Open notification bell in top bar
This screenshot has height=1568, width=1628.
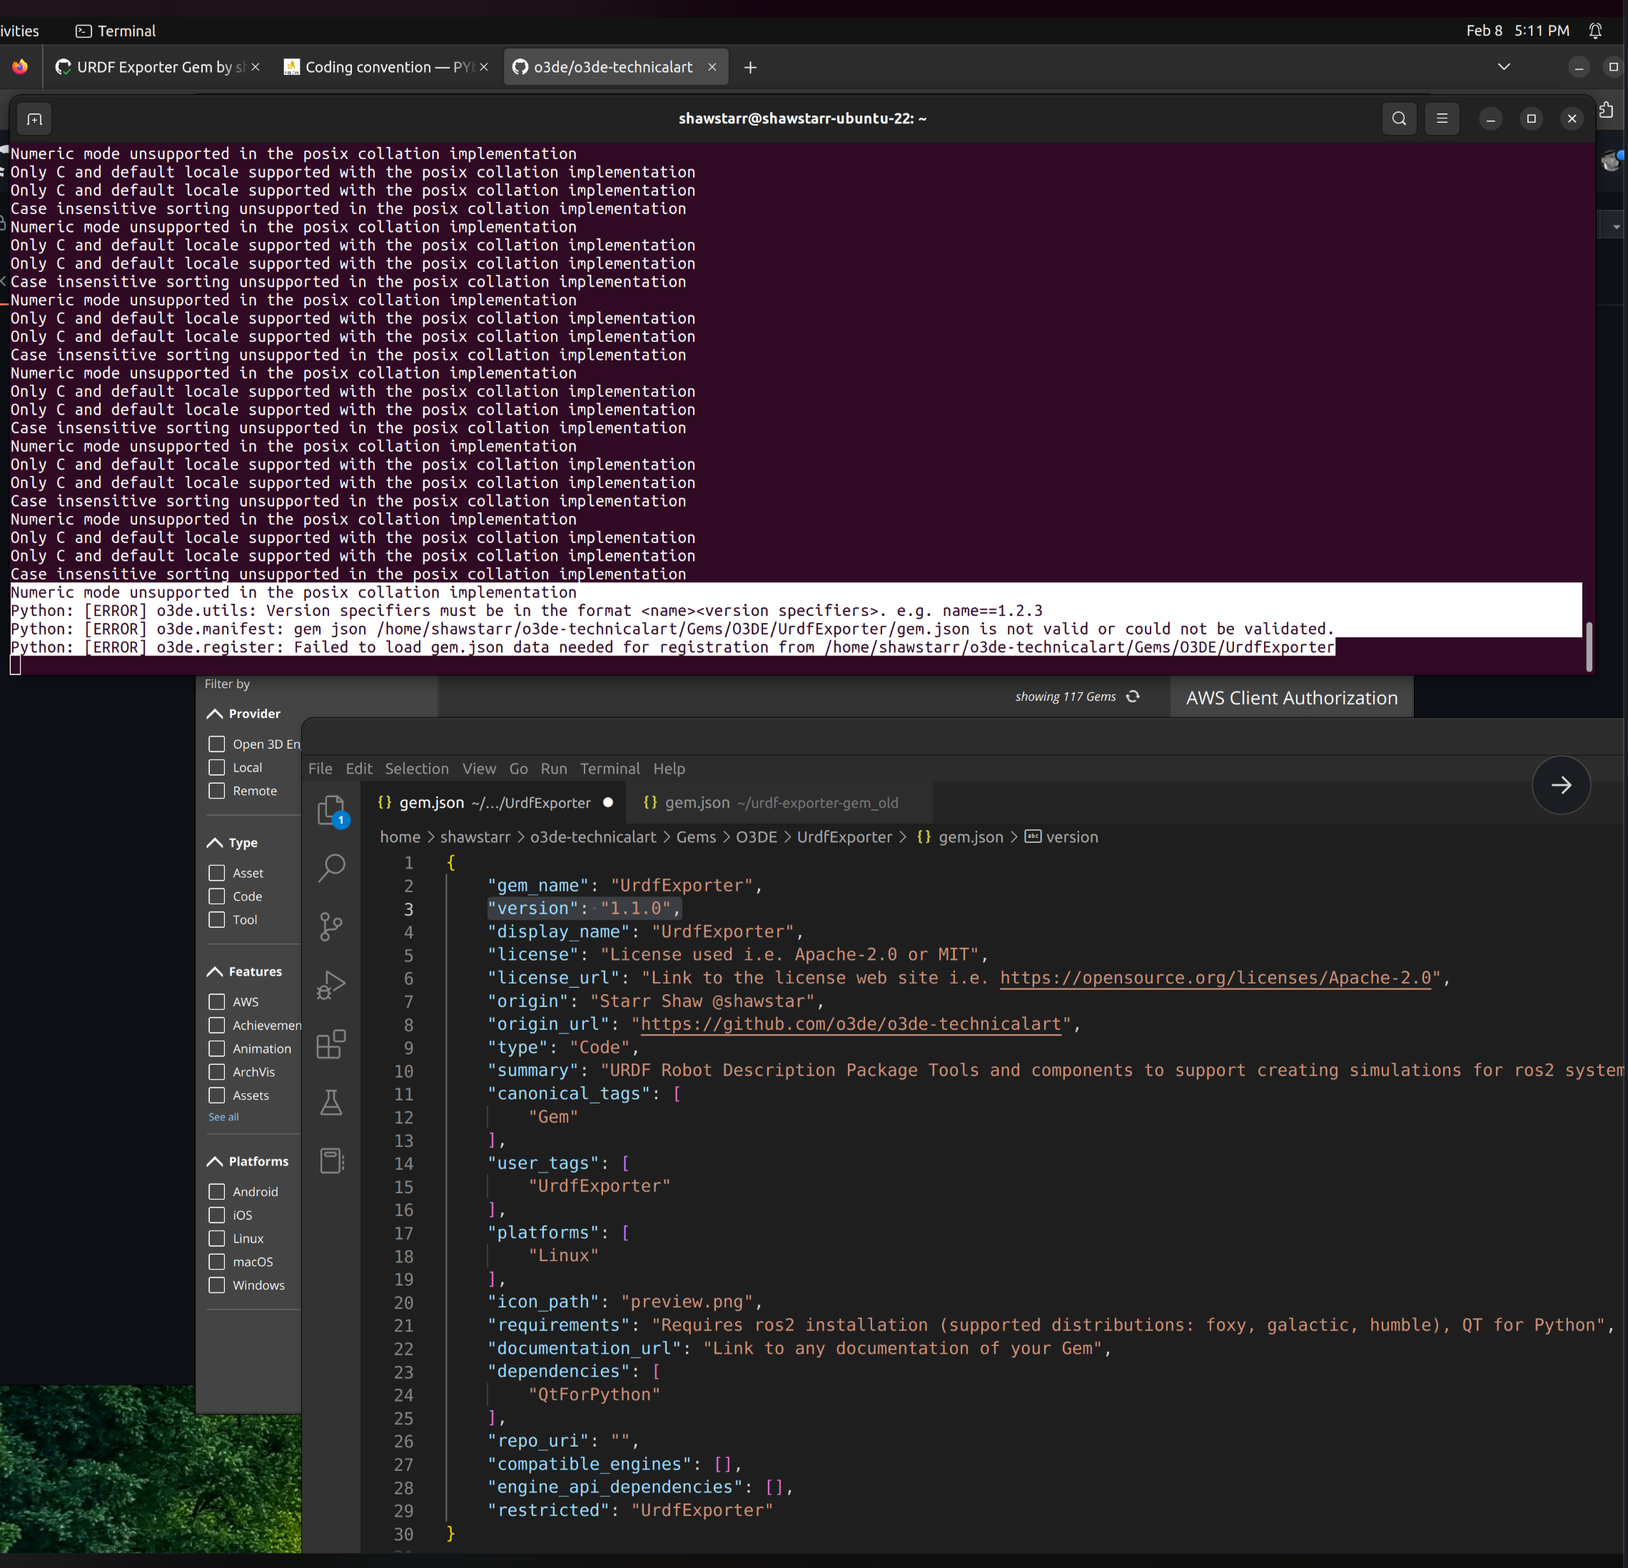click(x=1594, y=31)
